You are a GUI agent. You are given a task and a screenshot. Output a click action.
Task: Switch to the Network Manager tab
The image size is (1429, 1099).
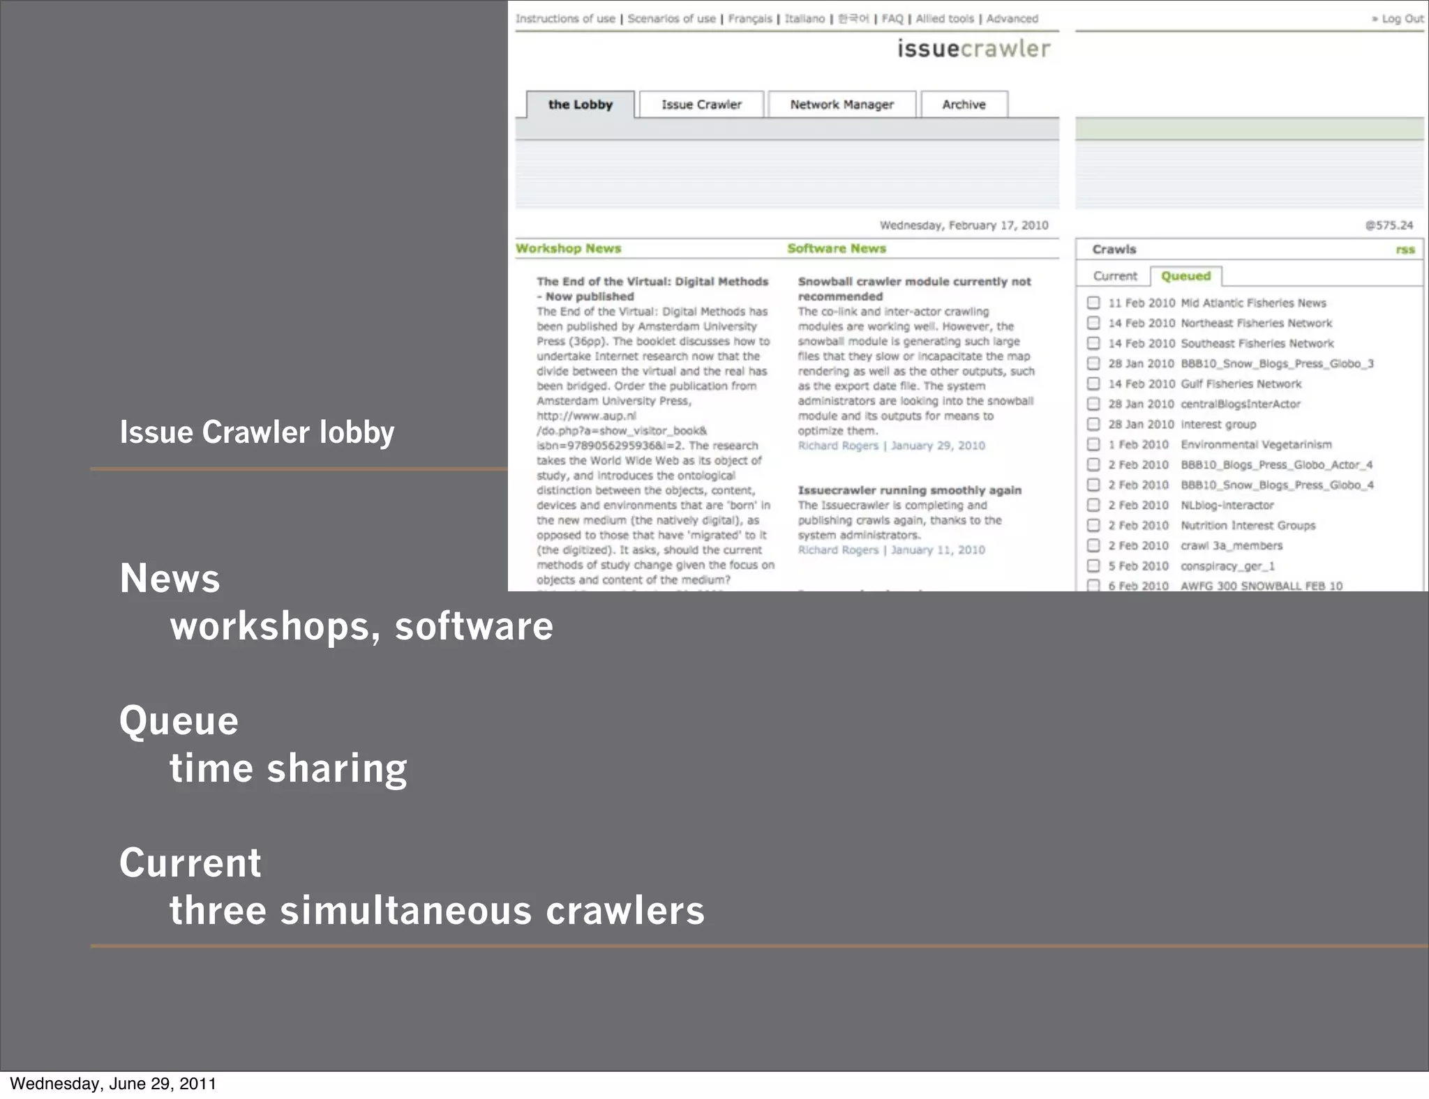[841, 105]
